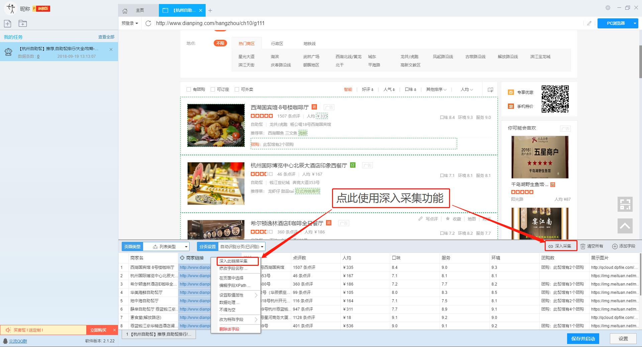Click the 设置 button
The image size is (642, 347).
point(623,339)
